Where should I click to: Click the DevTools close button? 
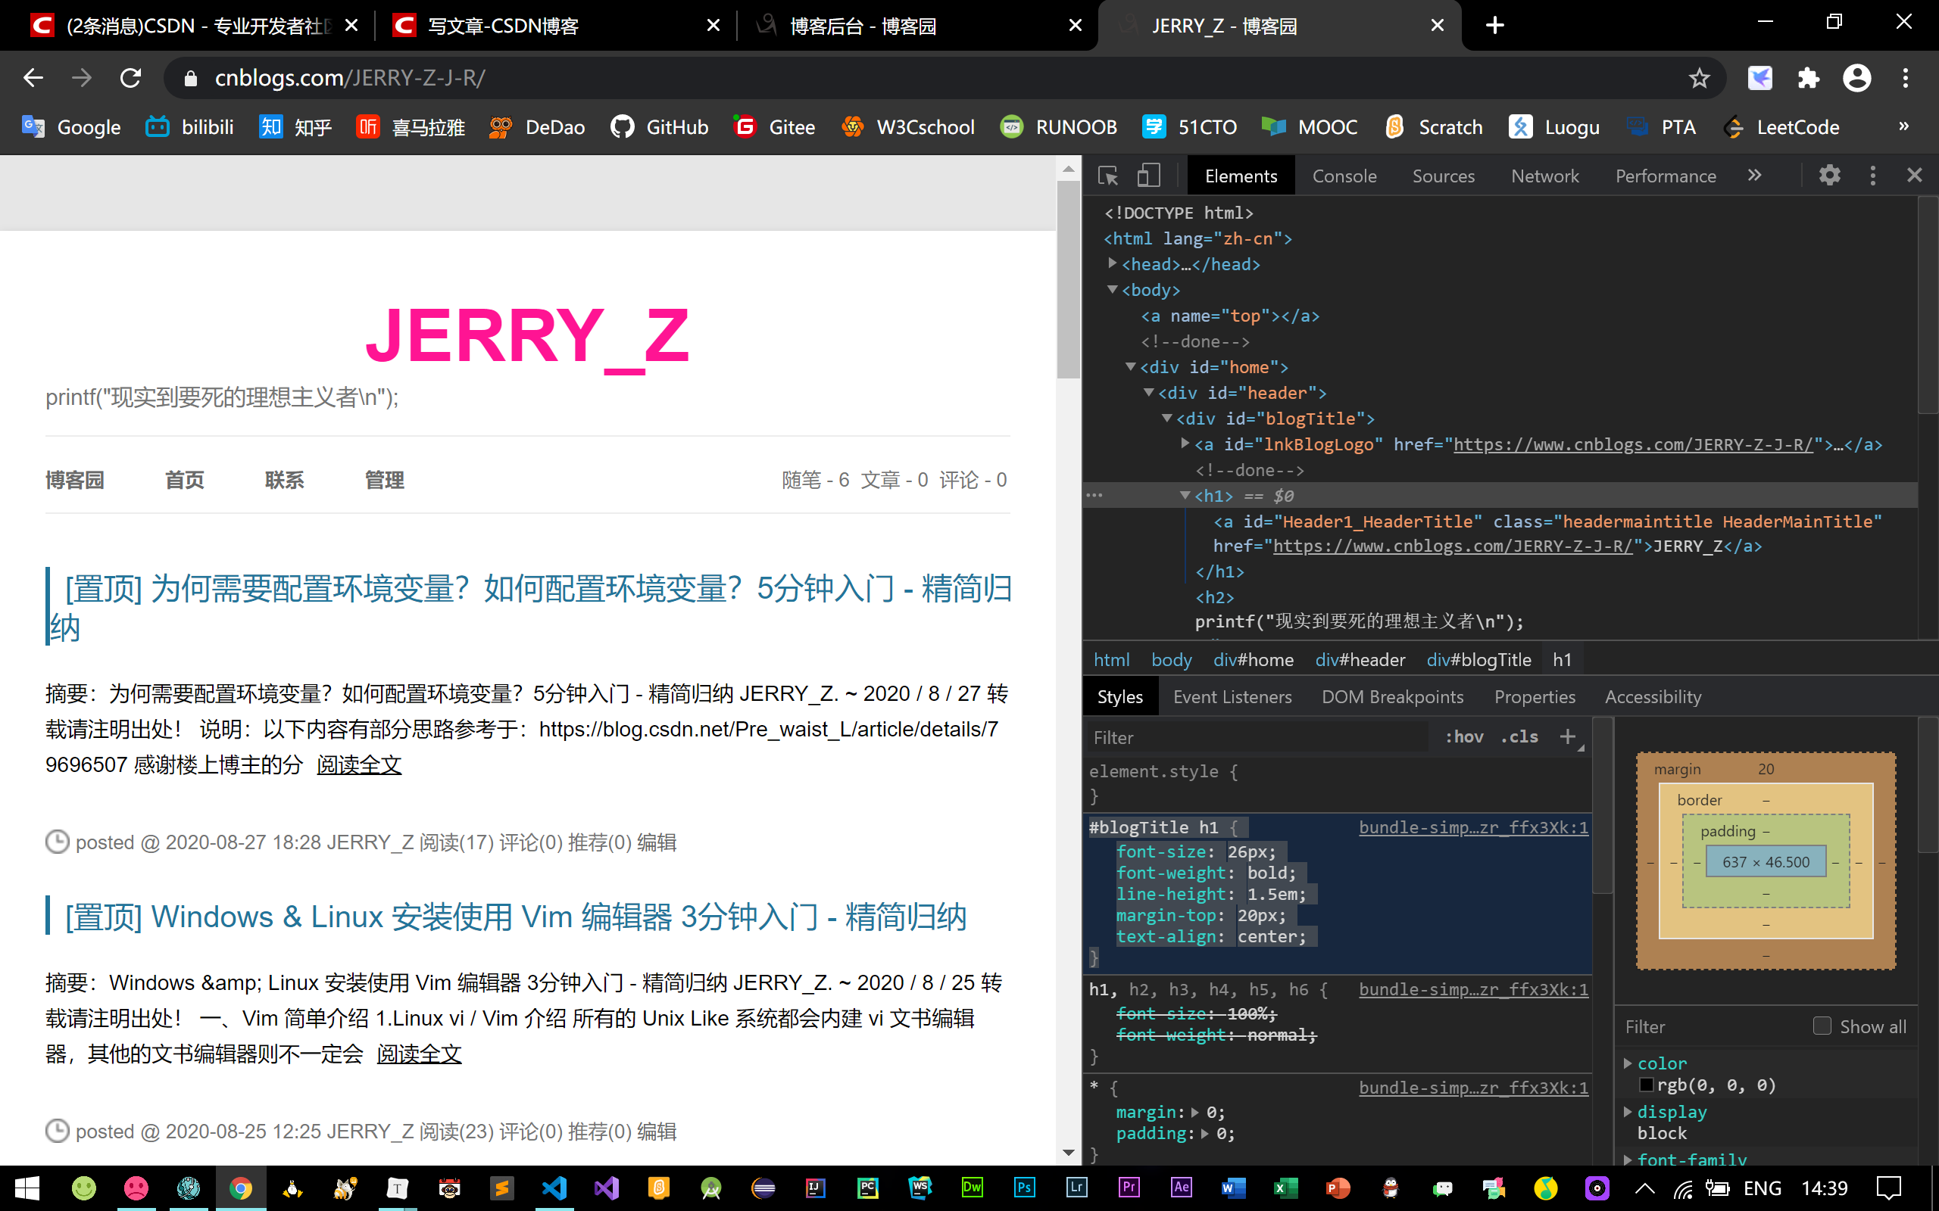pos(1914,174)
